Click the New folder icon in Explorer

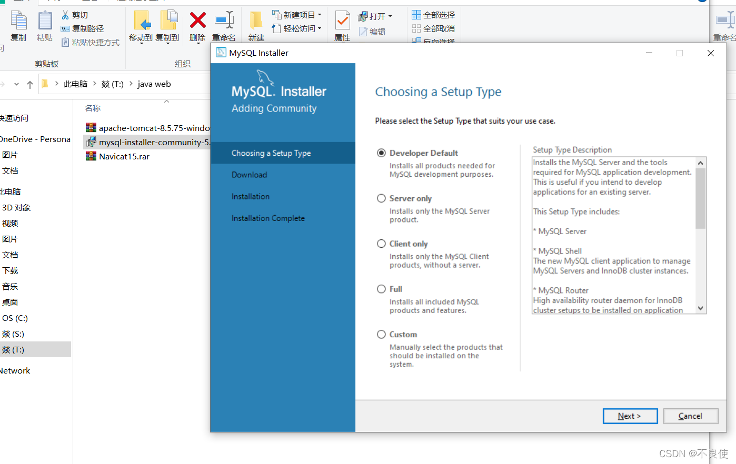[x=256, y=20]
